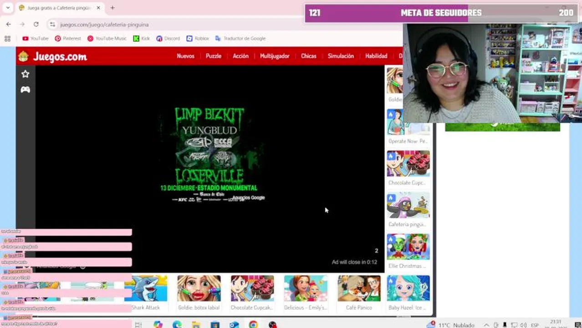
Task: Click the Task View taskbar icon
Action: click(138, 324)
